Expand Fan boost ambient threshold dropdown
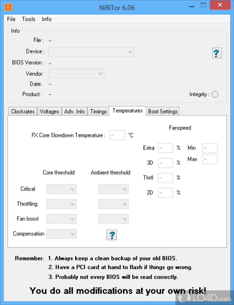The height and width of the screenshot is (305, 234). tap(113, 219)
